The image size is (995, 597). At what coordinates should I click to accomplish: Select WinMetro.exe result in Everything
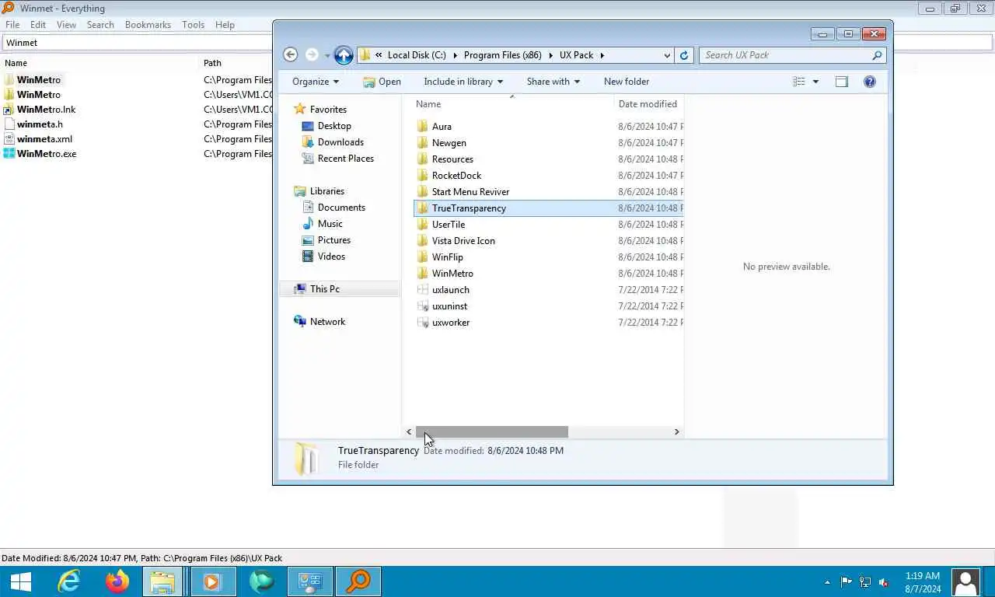[x=47, y=154]
